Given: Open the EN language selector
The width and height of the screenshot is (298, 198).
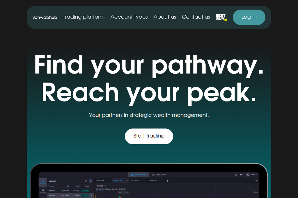Looking at the screenshot, I should pos(241,175).
